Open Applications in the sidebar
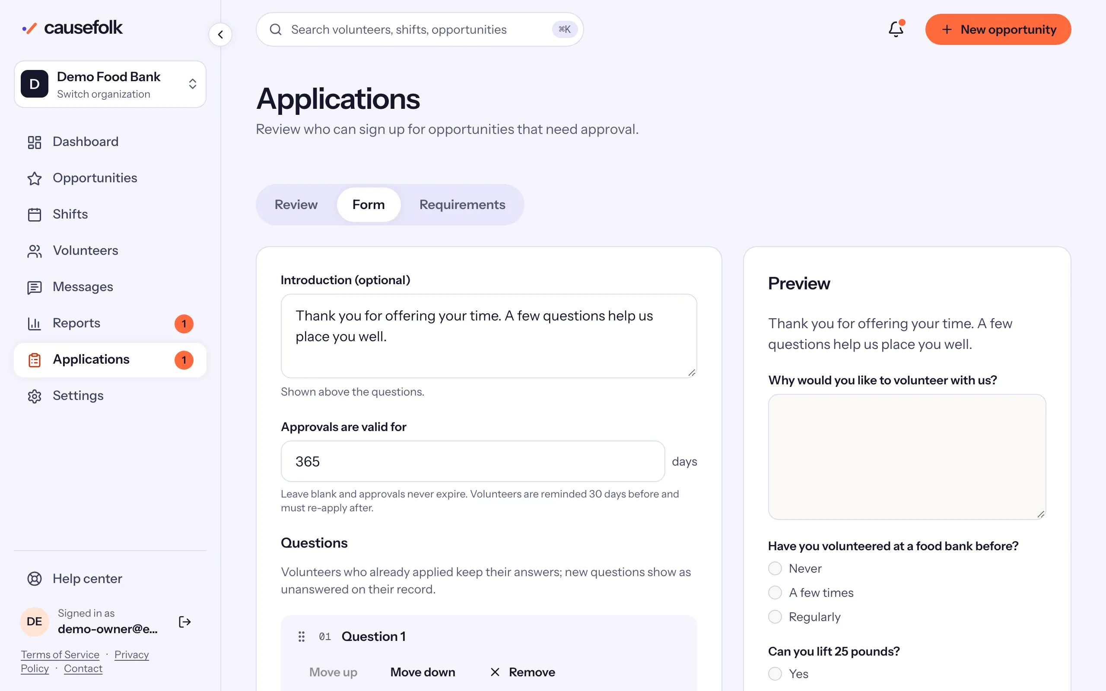 110,360
